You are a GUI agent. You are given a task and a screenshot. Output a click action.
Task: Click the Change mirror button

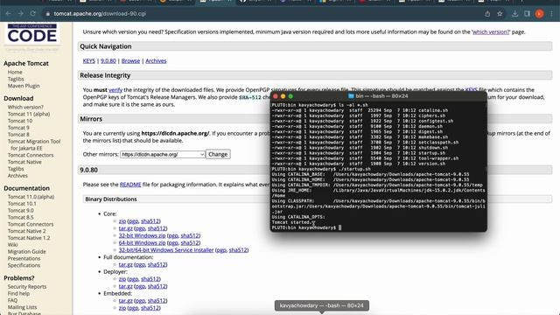click(x=218, y=154)
